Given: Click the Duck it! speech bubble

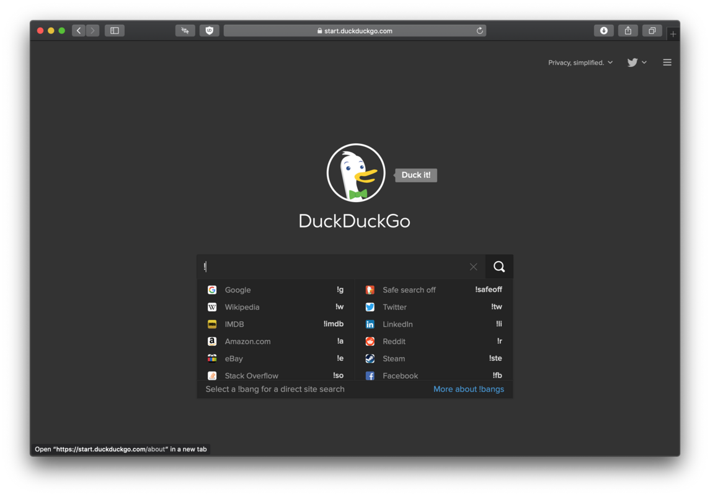Looking at the screenshot, I should 415,175.
